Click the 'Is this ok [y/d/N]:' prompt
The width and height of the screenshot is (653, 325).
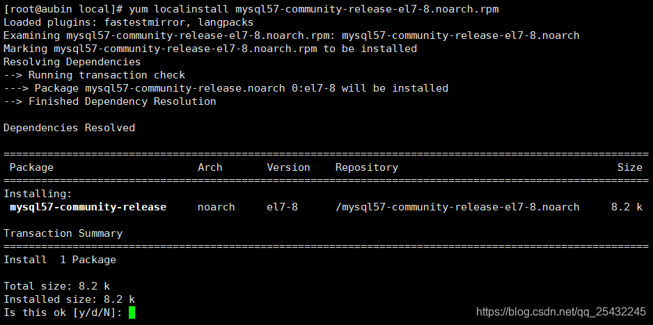click(x=63, y=312)
